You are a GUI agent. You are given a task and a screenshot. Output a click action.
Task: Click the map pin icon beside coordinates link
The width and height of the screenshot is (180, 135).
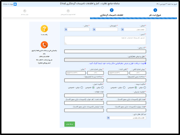click(145, 64)
